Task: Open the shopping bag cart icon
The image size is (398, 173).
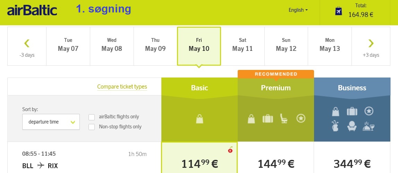Action: click(x=338, y=11)
